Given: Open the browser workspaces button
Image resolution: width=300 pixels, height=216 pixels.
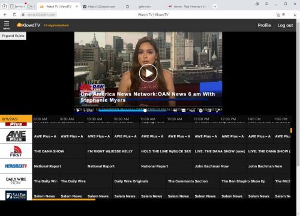Looking at the screenshot, I should point(17,7).
